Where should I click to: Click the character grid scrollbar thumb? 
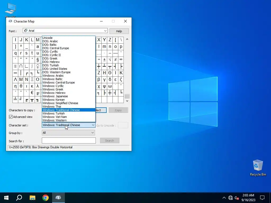tap(127, 96)
